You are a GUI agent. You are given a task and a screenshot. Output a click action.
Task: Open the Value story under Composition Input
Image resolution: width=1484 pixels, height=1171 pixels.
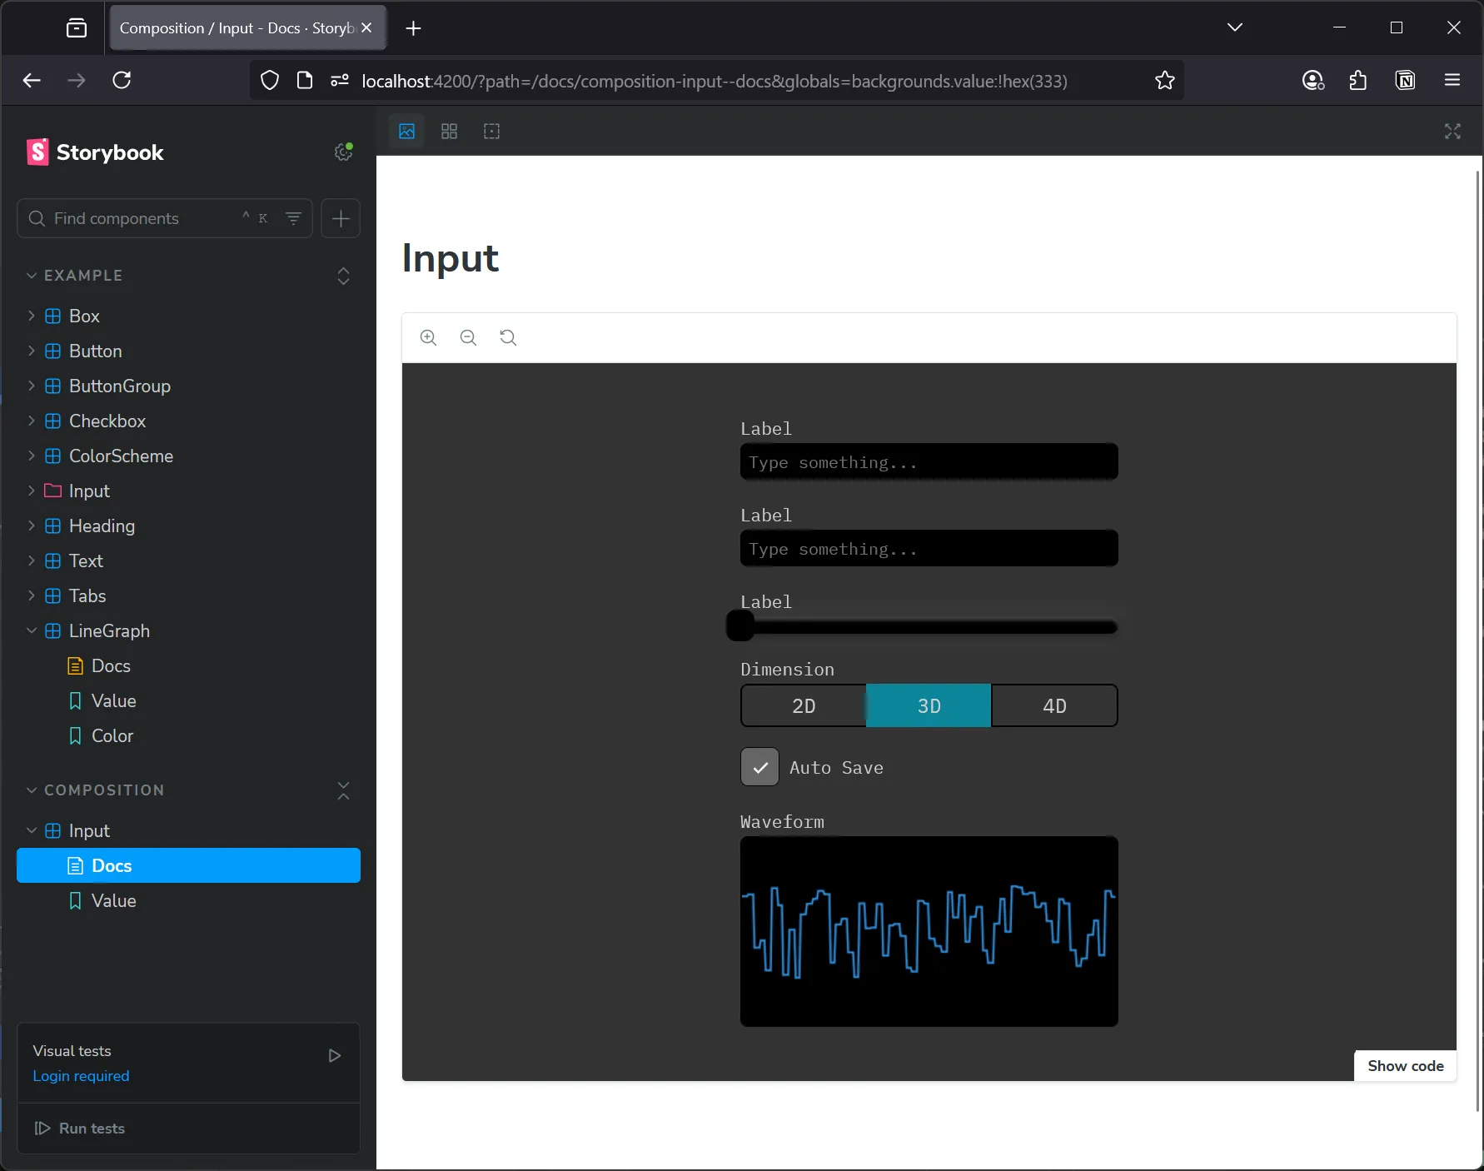(x=113, y=900)
